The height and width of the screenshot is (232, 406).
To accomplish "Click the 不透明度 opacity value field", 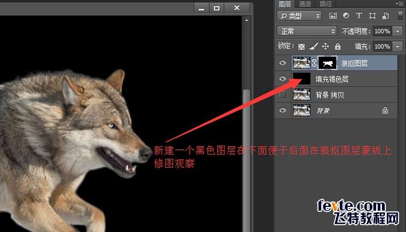I will pyautogui.click(x=382, y=31).
